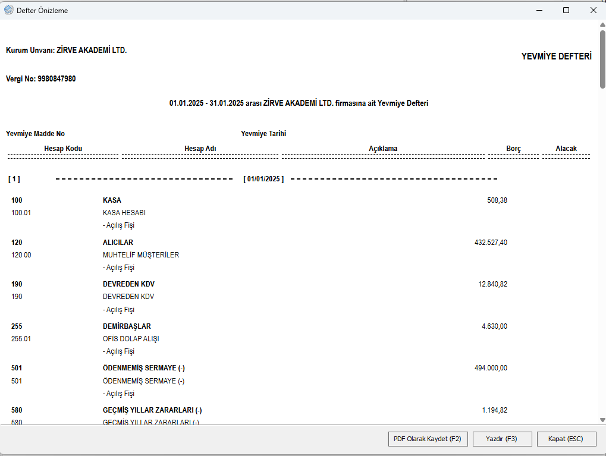Click the Hesap Adı column header
This screenshot has height=456, width=606.
tap(200, 149)
